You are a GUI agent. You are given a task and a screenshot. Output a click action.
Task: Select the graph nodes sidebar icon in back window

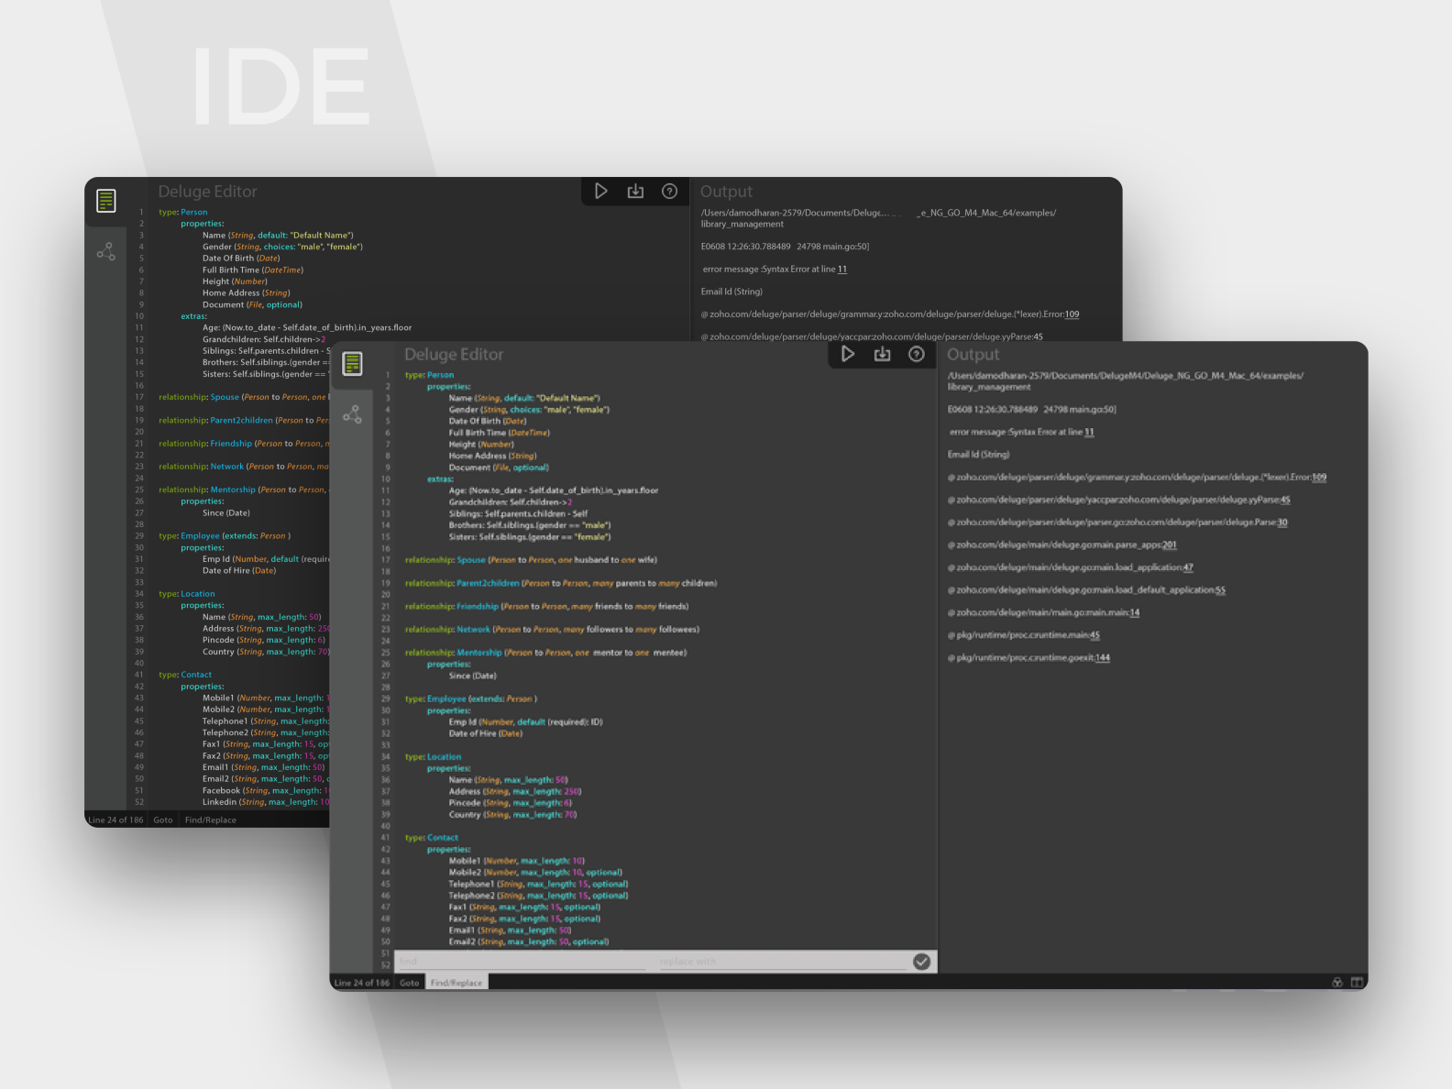click(106, 251)
